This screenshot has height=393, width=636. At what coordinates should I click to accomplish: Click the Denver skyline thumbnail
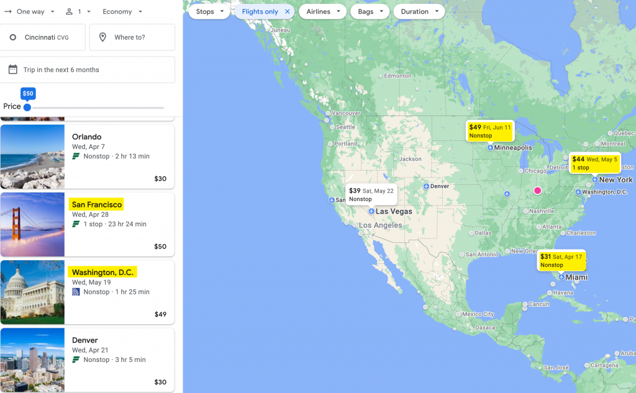32,359
